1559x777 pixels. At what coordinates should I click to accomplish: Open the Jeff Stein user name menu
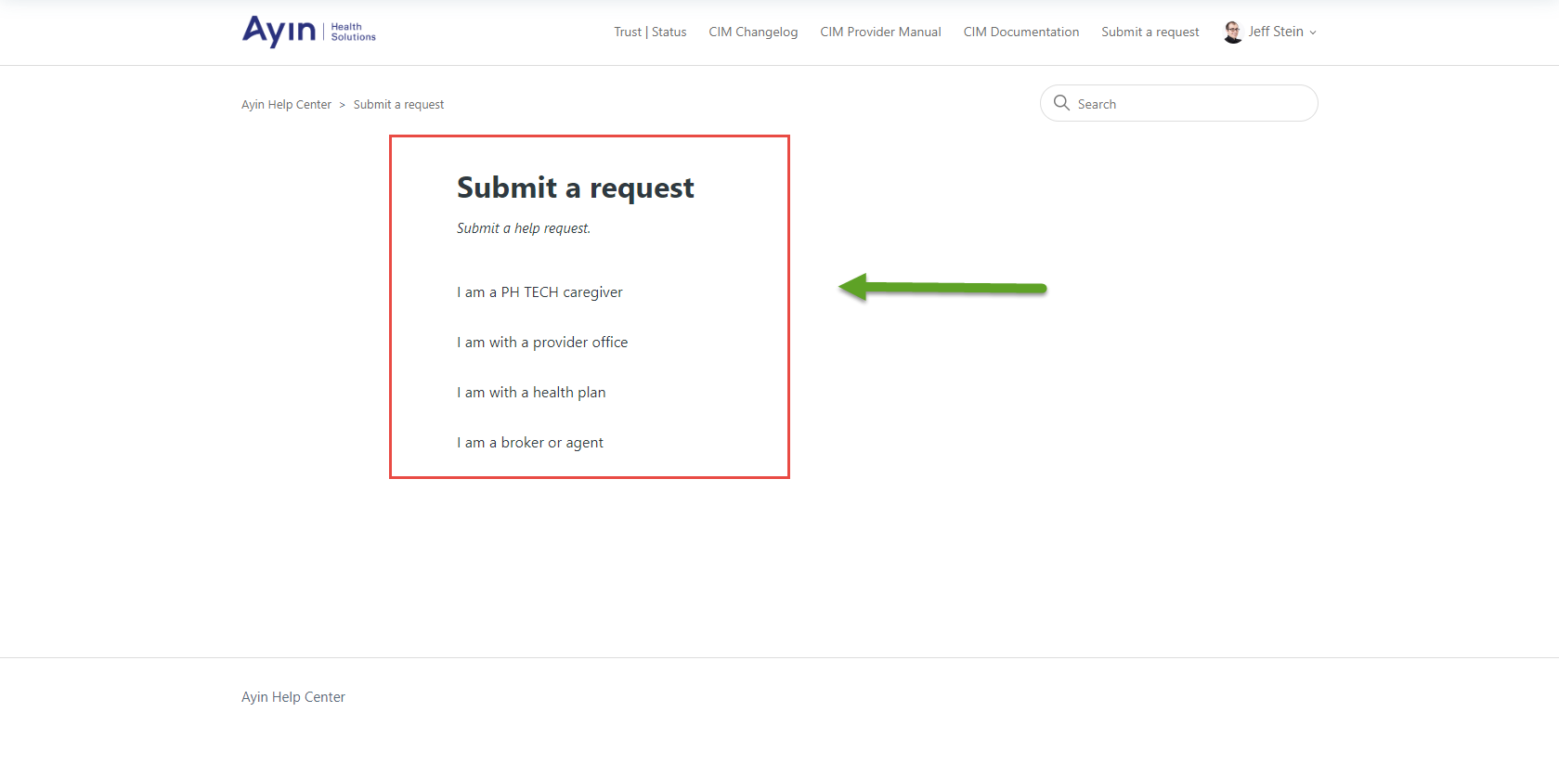[x=1275, y=32]
